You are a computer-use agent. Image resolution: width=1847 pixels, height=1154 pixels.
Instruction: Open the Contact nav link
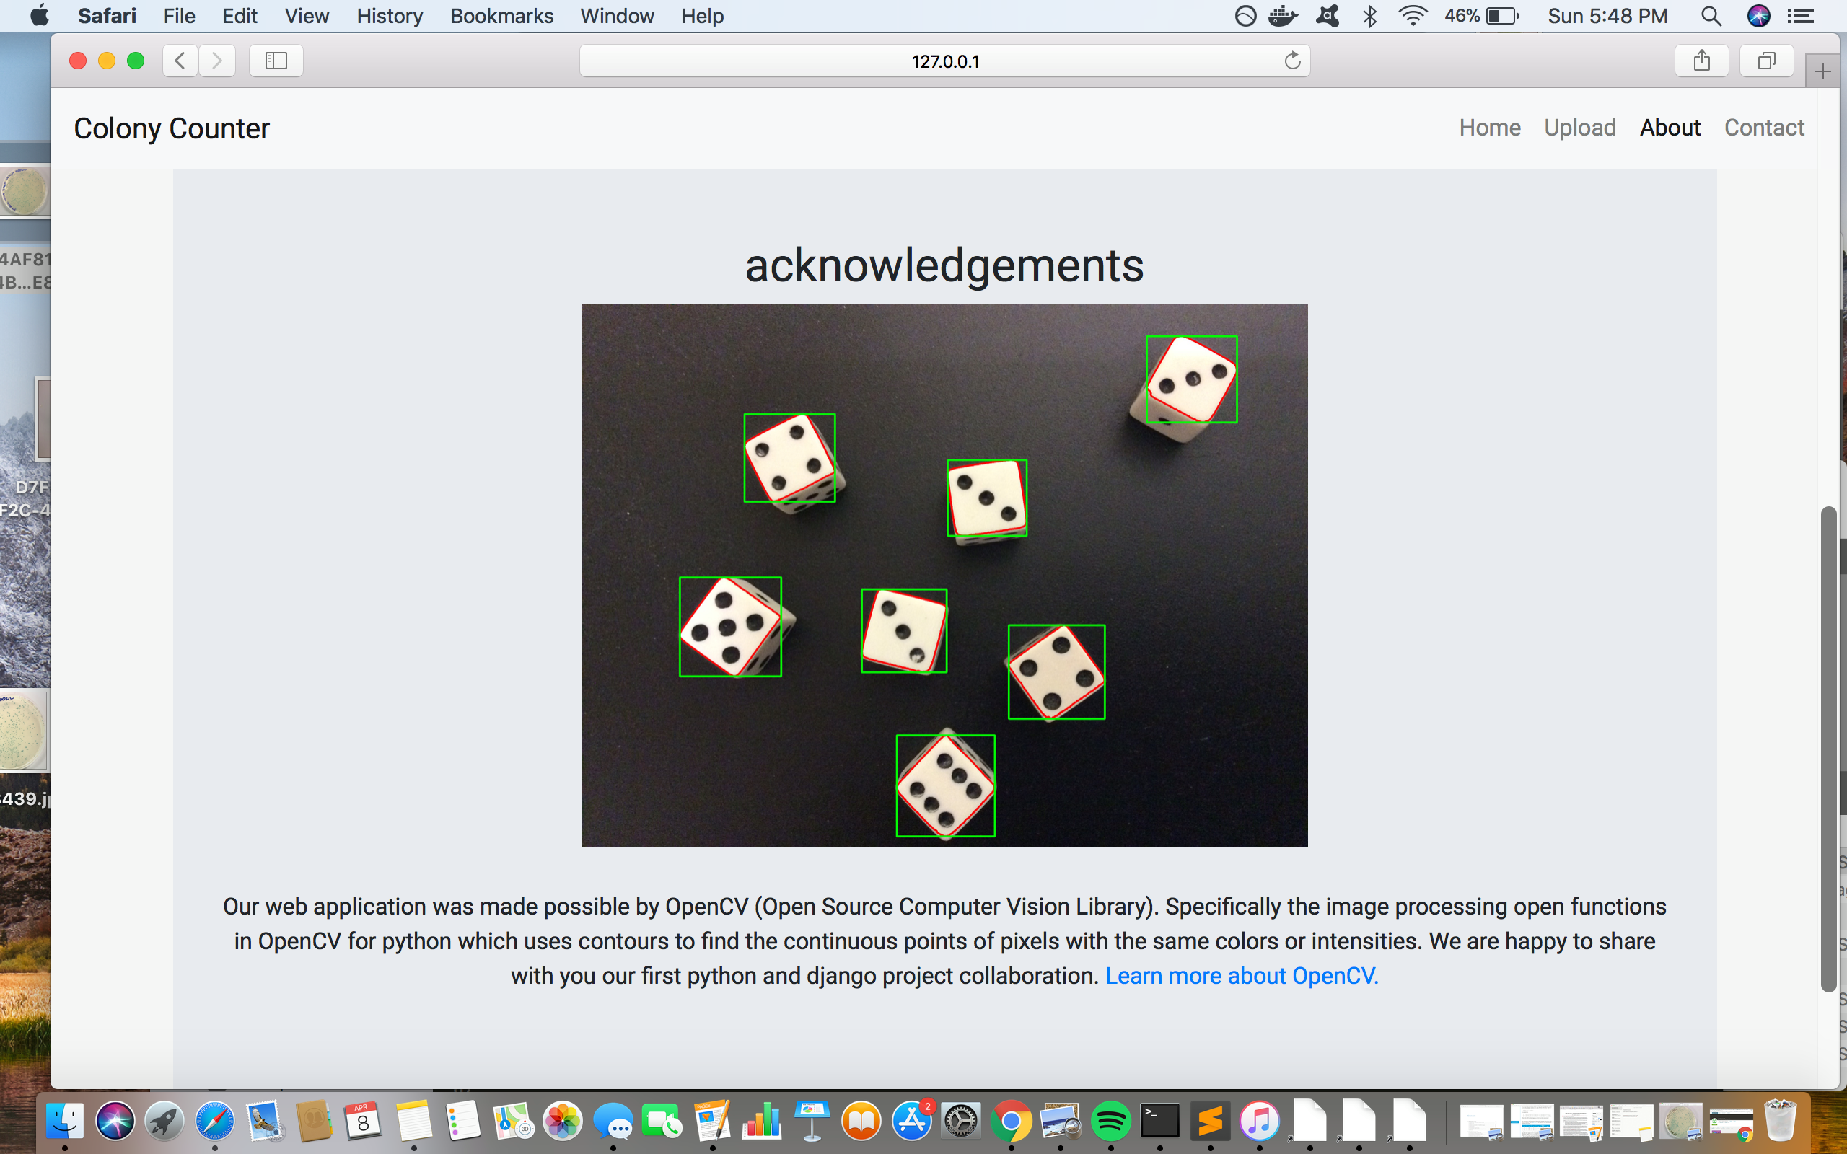coord(1763,128)
